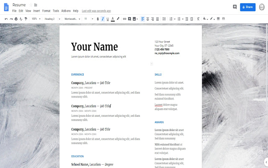Open the File menu

coord(14,11)
